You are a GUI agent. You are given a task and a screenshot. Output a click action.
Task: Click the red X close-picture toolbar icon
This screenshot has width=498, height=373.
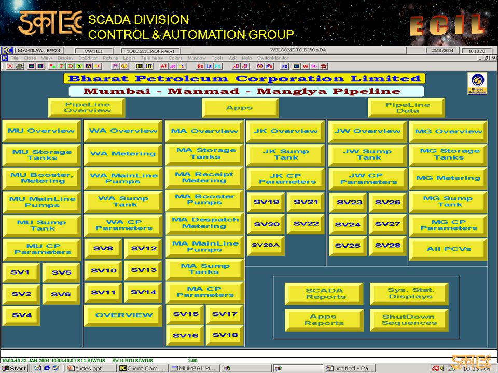coord(10,66)
